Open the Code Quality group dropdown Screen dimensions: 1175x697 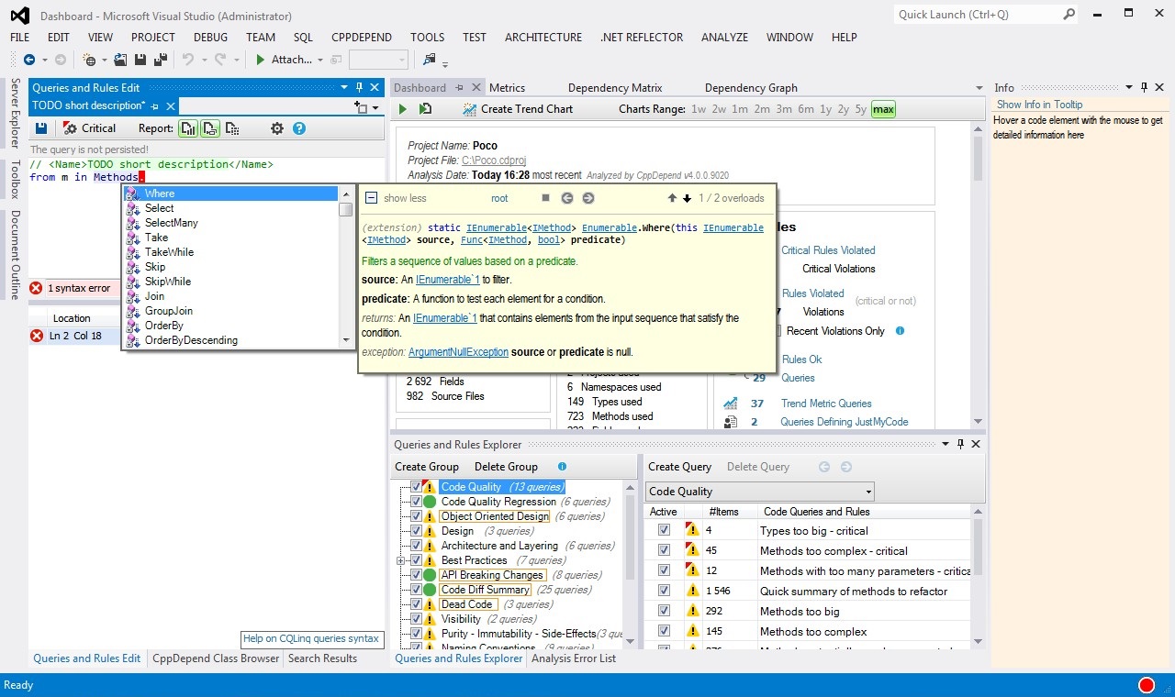pos(867,492)
